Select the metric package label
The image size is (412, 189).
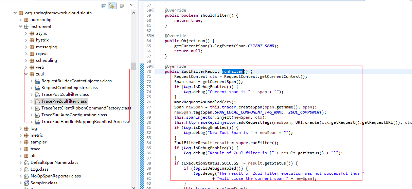coord(37,135)
